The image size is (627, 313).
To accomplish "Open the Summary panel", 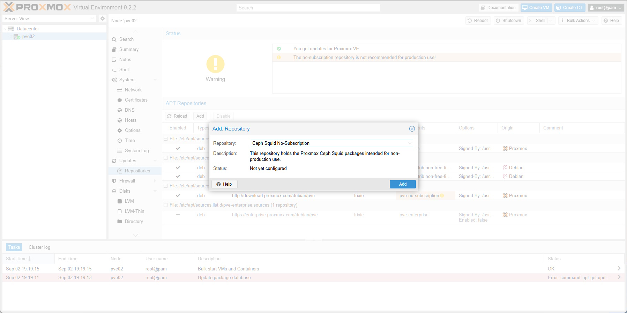I will 129,50.
